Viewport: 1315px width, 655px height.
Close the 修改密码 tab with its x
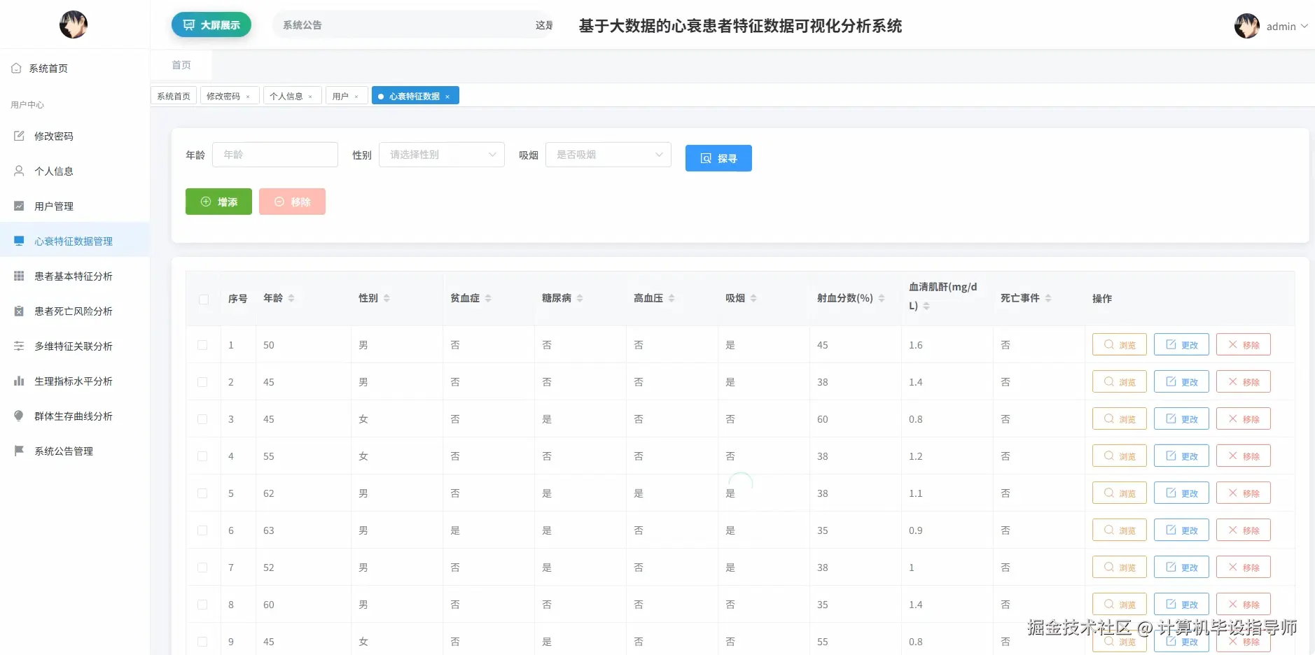point(248,97)
